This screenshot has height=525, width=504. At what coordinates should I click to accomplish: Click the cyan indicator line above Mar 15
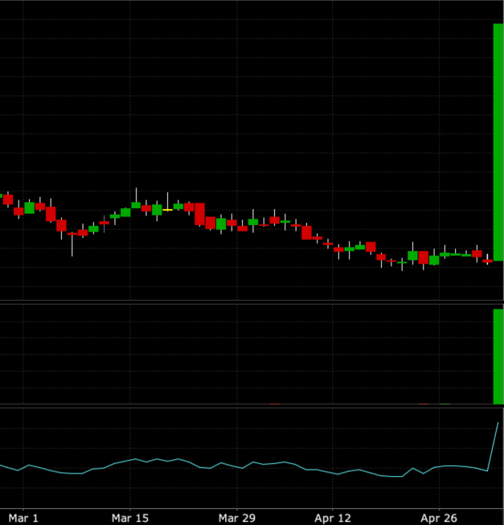129,461
